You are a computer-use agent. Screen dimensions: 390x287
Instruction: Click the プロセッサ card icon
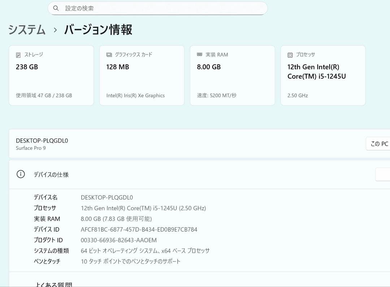click(x=290, y=54)
